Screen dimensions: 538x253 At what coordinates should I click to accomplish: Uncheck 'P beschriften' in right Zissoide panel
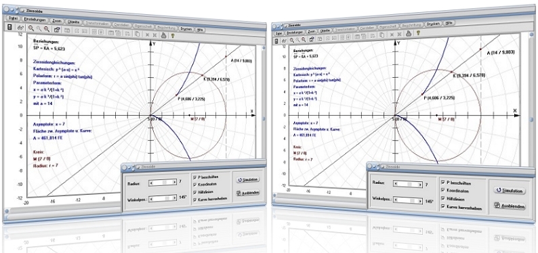(x=443, y=183)
